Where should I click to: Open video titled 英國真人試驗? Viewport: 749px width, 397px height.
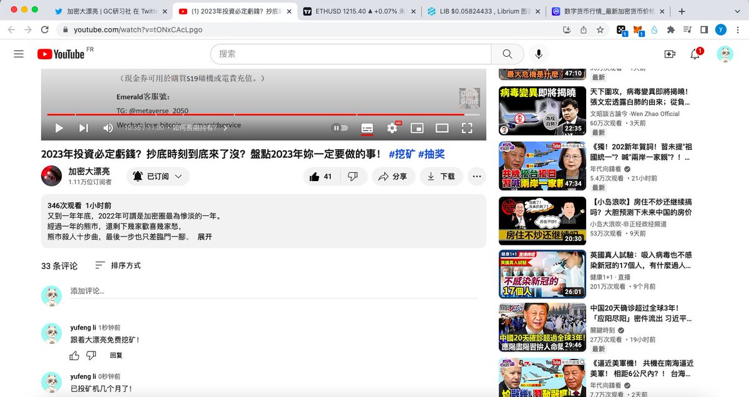coord(641,260)
